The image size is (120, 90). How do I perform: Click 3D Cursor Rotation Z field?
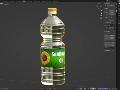[109, 46]
